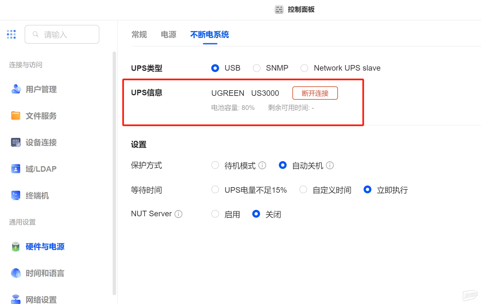The image size is (481, 304).
Task: Click the 终端机 terminal icon
Action: tap(16, 195)
